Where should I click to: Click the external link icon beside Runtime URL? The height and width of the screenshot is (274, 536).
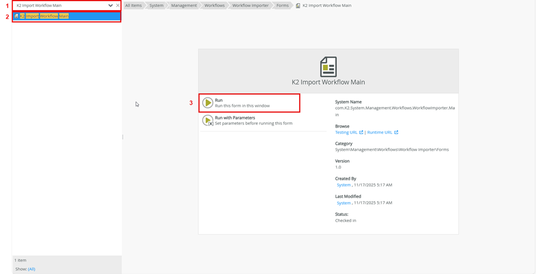[396, 133]
